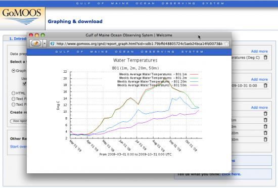Select the Graph radio button

13,71
